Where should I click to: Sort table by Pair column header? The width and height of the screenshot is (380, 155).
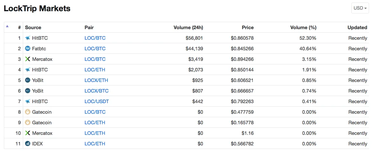pos(89,28)
